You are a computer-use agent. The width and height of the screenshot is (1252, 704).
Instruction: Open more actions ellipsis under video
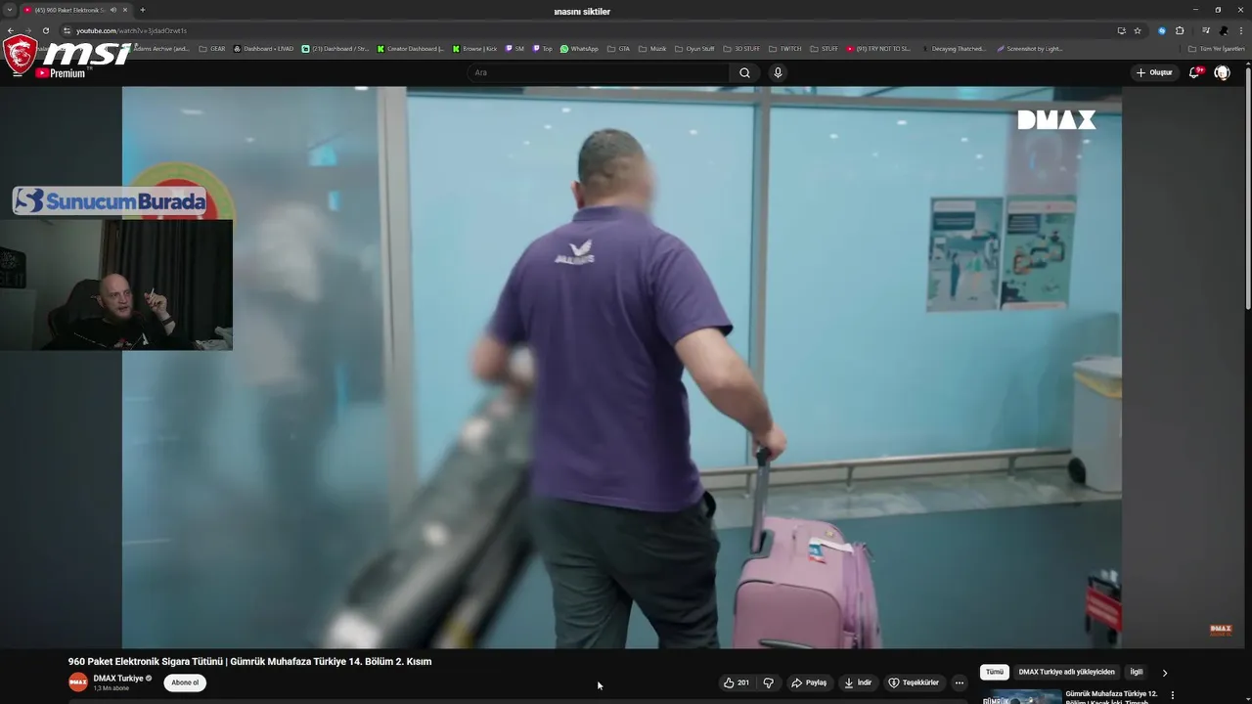(960, 682)
